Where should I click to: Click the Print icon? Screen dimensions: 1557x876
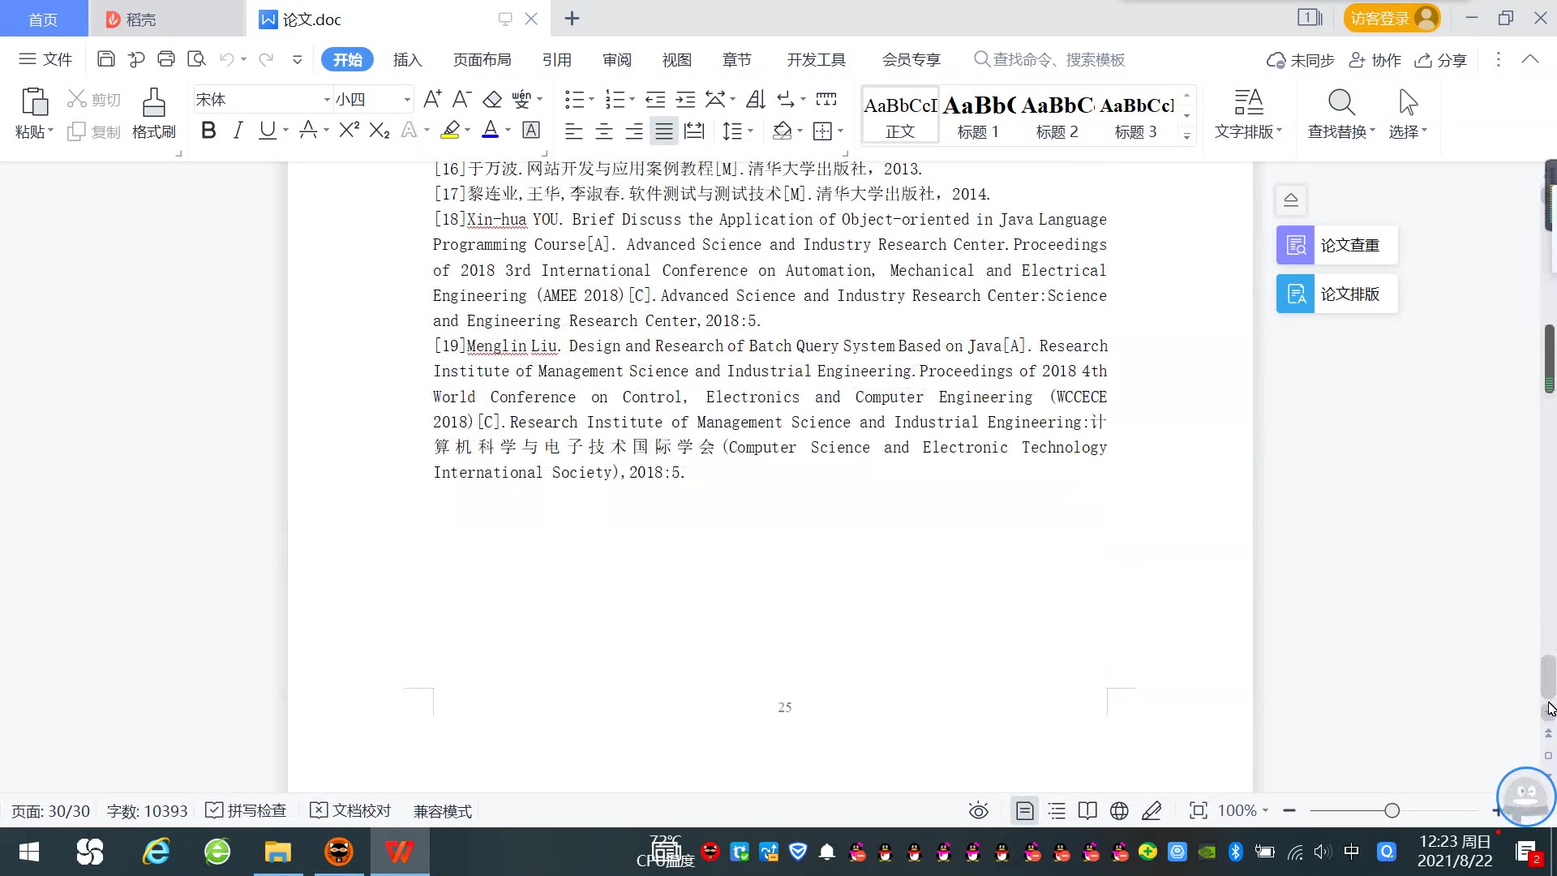(x=166, y=59)
